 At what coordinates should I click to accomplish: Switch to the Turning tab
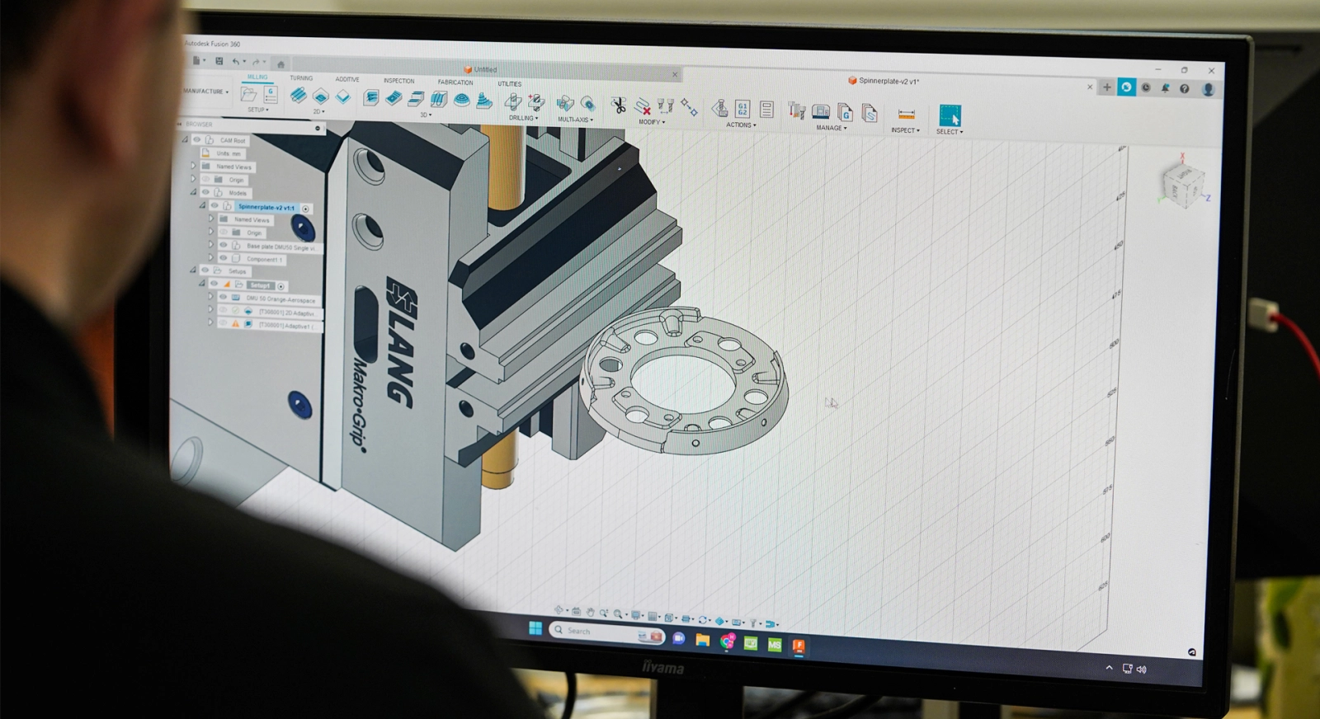301,78
